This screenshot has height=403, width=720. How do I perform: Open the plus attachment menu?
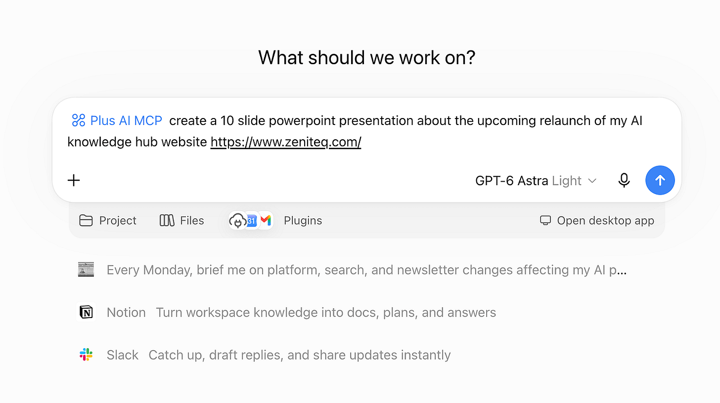[74, 180]
